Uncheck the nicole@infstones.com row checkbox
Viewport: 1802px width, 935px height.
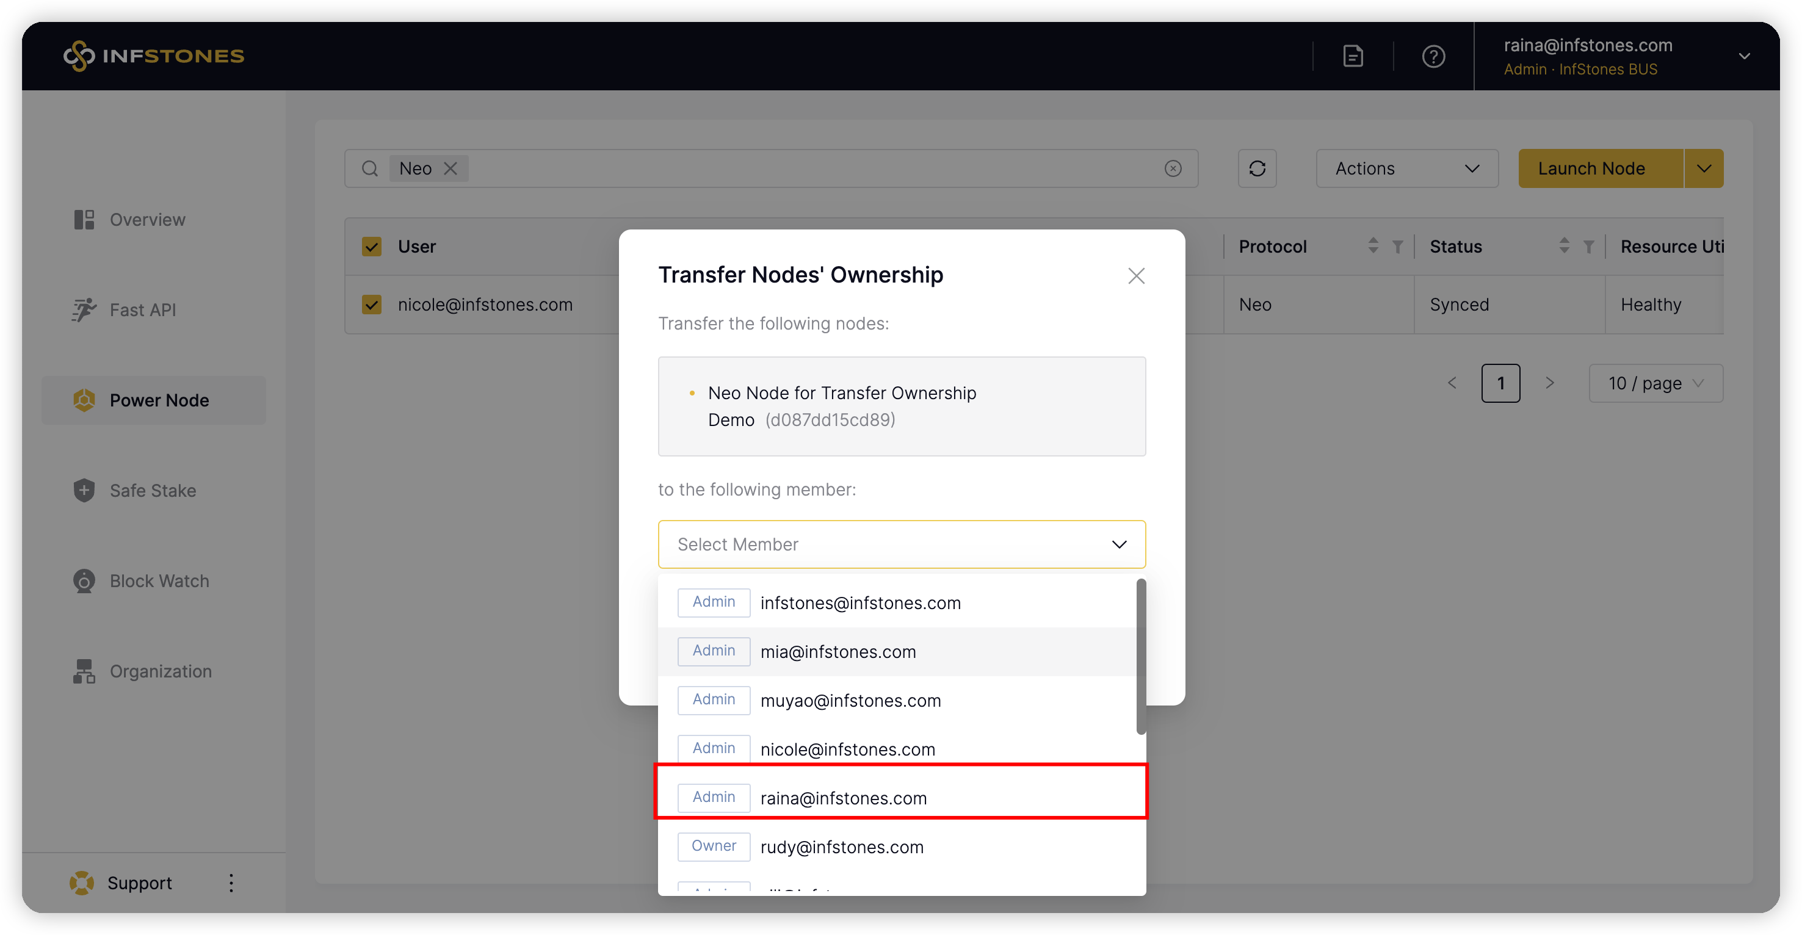click(x=372, y=305)
